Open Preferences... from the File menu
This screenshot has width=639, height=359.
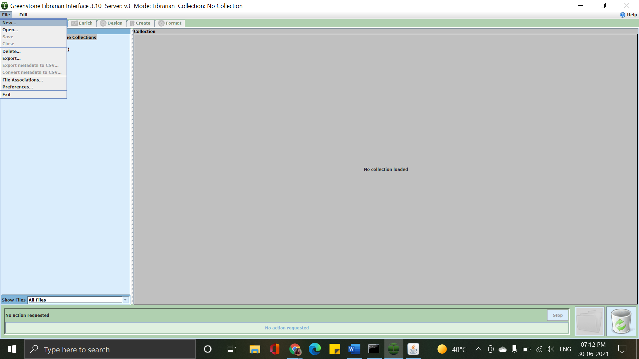[33, 87]
